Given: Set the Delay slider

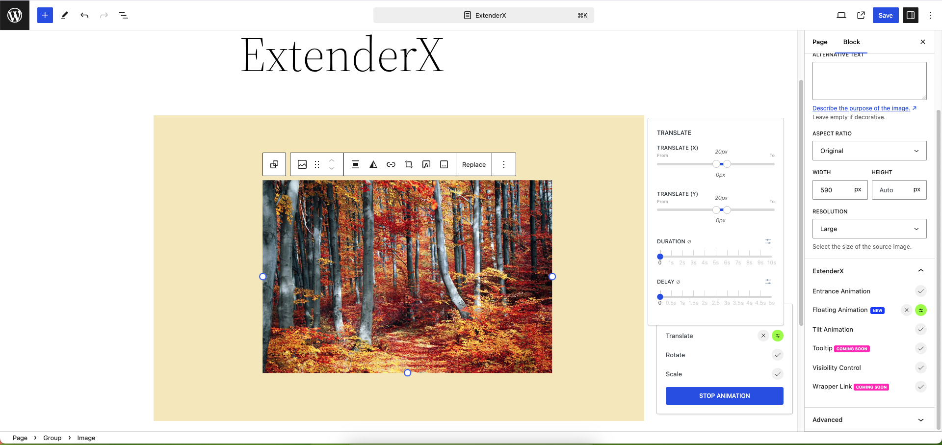Looking at the screenshot, I should 660,297.
